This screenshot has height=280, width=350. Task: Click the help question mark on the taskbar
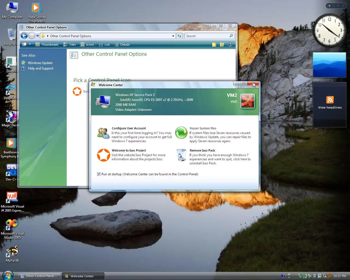[283, 276]
